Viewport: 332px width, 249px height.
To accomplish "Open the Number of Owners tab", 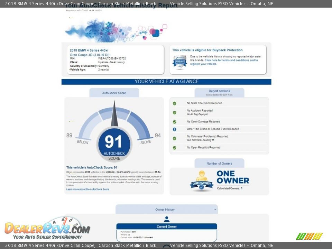I will click(219, 164).
